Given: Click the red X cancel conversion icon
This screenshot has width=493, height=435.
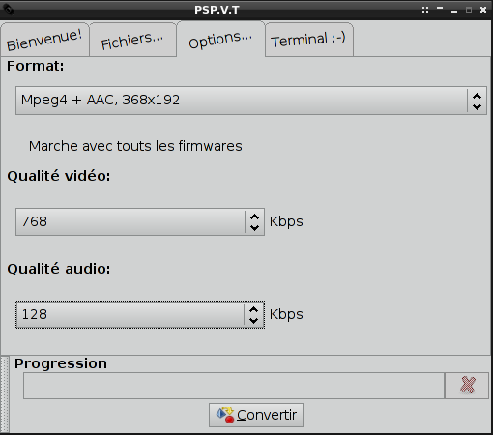Looking at the screenshot, I should (x=467, y=386).
